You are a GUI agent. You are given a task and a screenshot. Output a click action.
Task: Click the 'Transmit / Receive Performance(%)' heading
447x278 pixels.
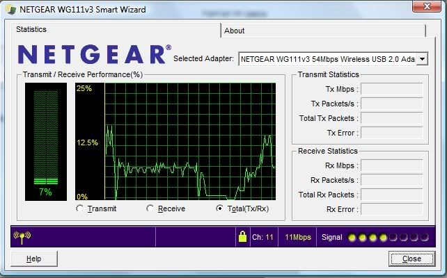83,74
